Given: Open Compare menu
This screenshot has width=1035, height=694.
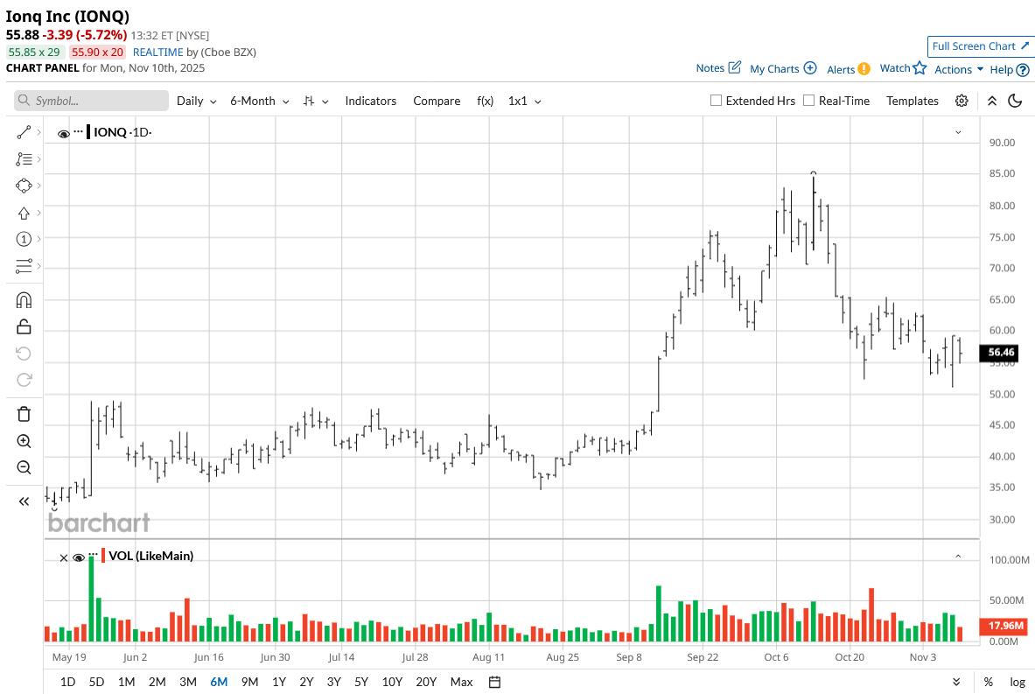Looking at the screenshot, I should click(437, 101).
